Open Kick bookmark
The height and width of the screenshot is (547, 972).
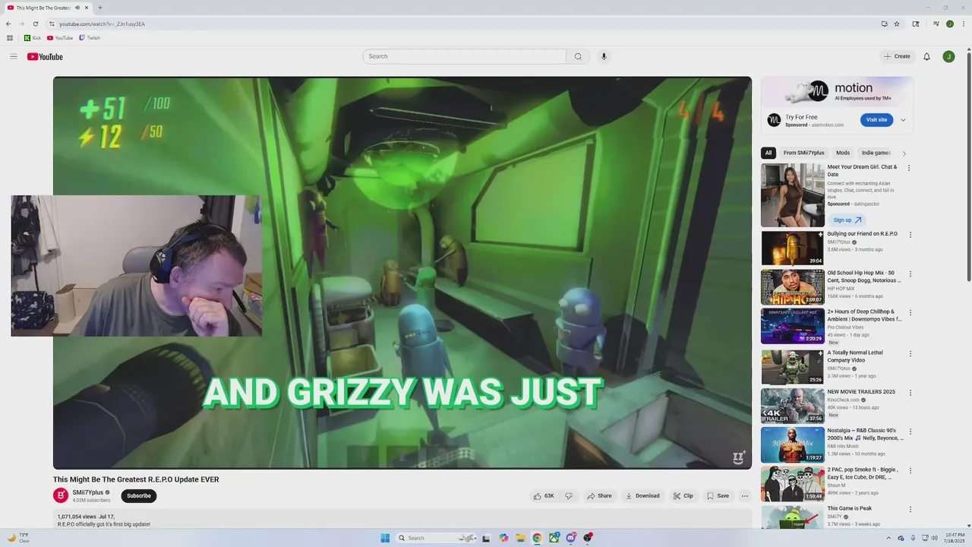pos(32,38)
